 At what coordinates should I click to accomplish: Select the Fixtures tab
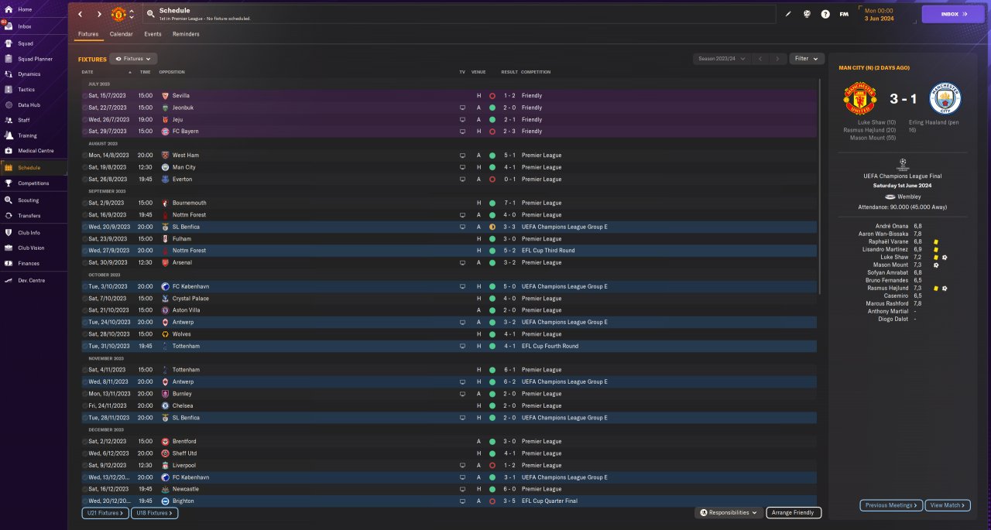pos(88,34)
